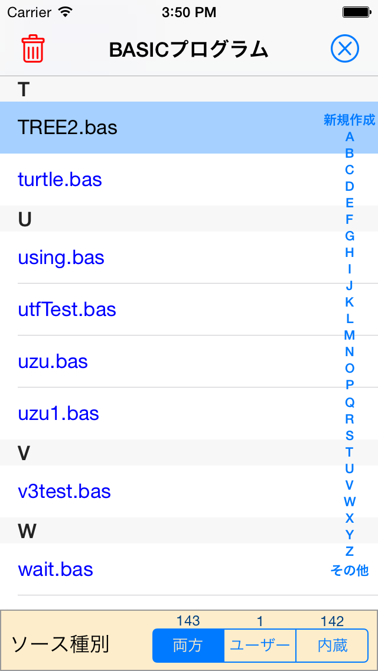Select highlighted TREE2.bas row

click(x=189, y=128)
